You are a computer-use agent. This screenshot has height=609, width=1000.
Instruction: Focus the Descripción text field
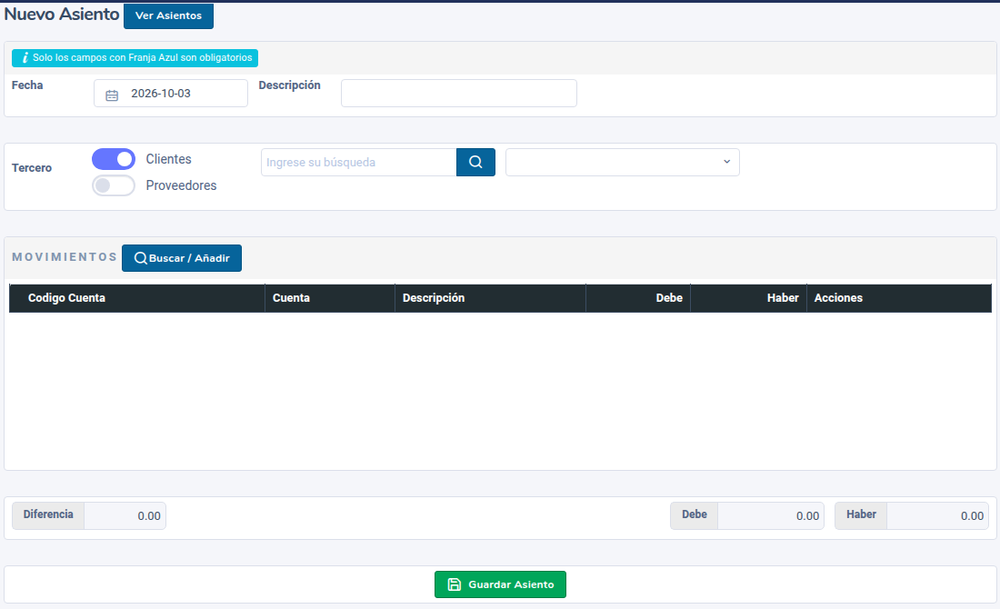[459, 93]
